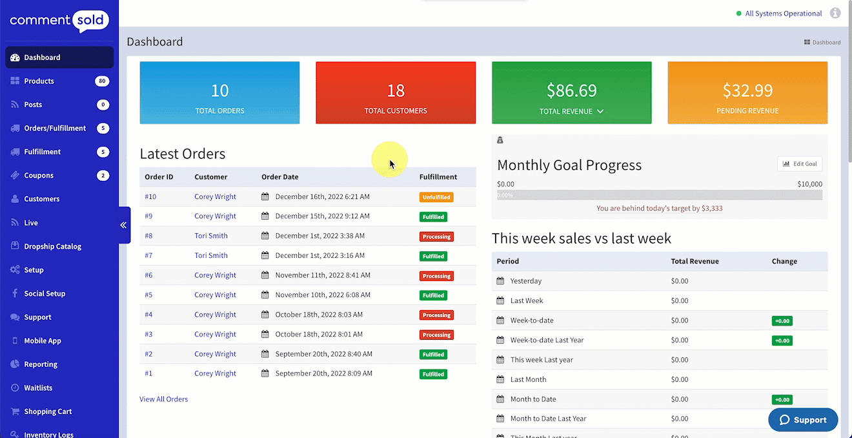This screenshot has height=438, width=852.
Task: Open the Support chat button
Action: click(803, 420)
